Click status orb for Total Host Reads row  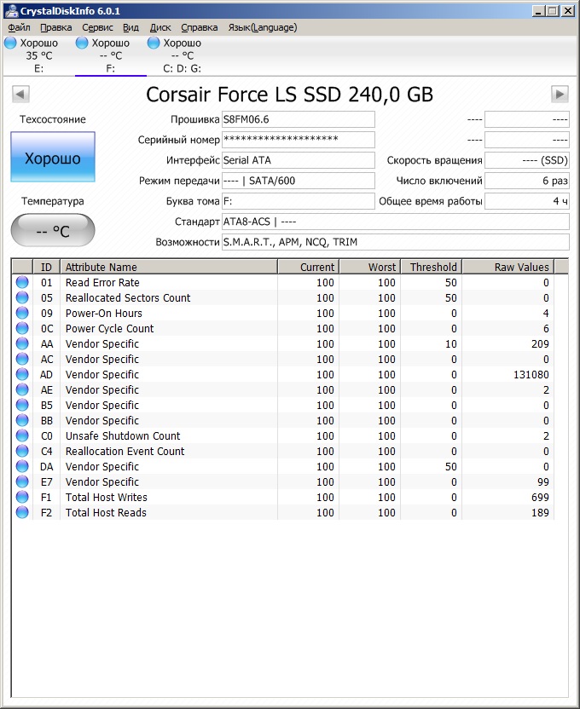[22, 513]
